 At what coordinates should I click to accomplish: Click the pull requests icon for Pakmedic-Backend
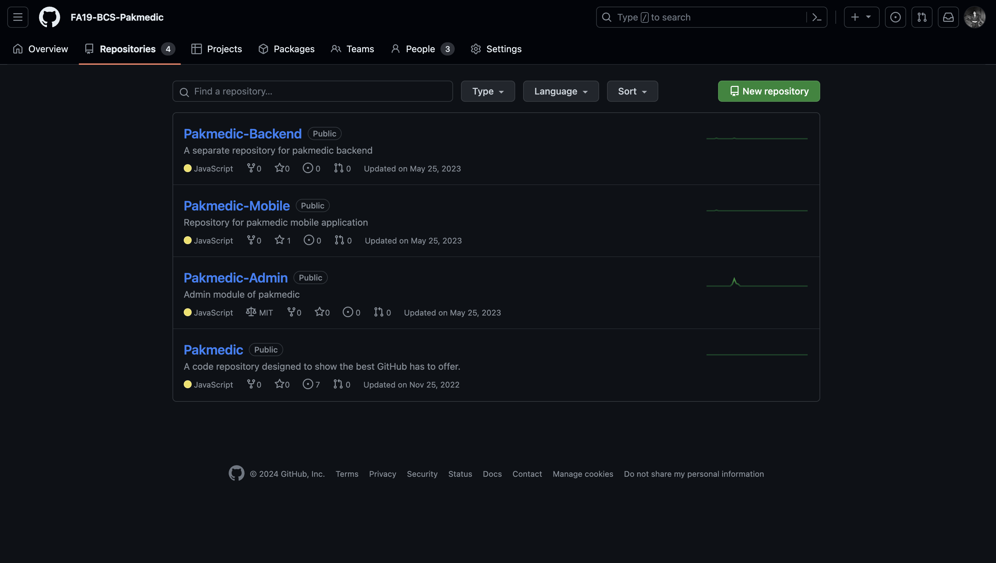pyautogui.click(x=339, y=168)
